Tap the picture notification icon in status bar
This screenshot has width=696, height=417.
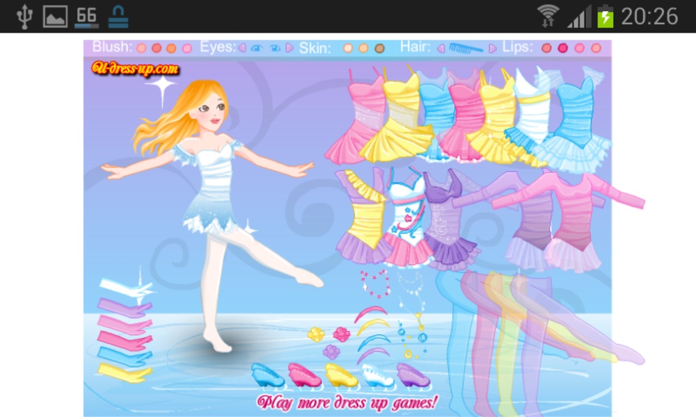tap(55, 17)
